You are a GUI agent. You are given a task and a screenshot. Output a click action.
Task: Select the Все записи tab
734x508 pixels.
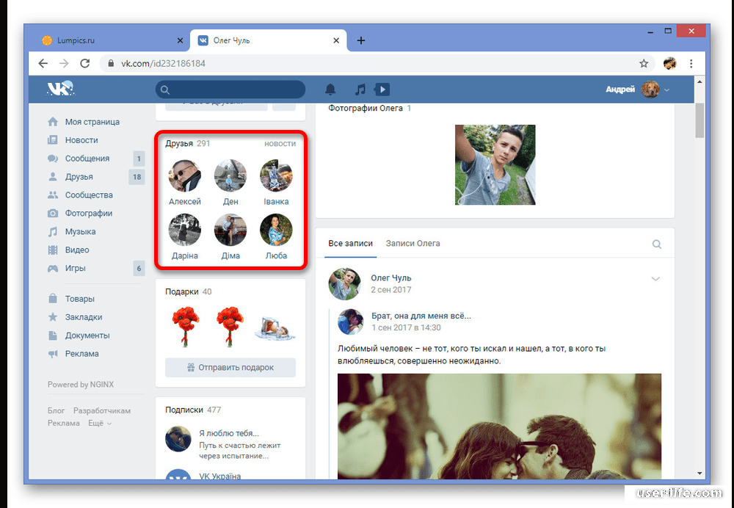[x=350, y=244]
